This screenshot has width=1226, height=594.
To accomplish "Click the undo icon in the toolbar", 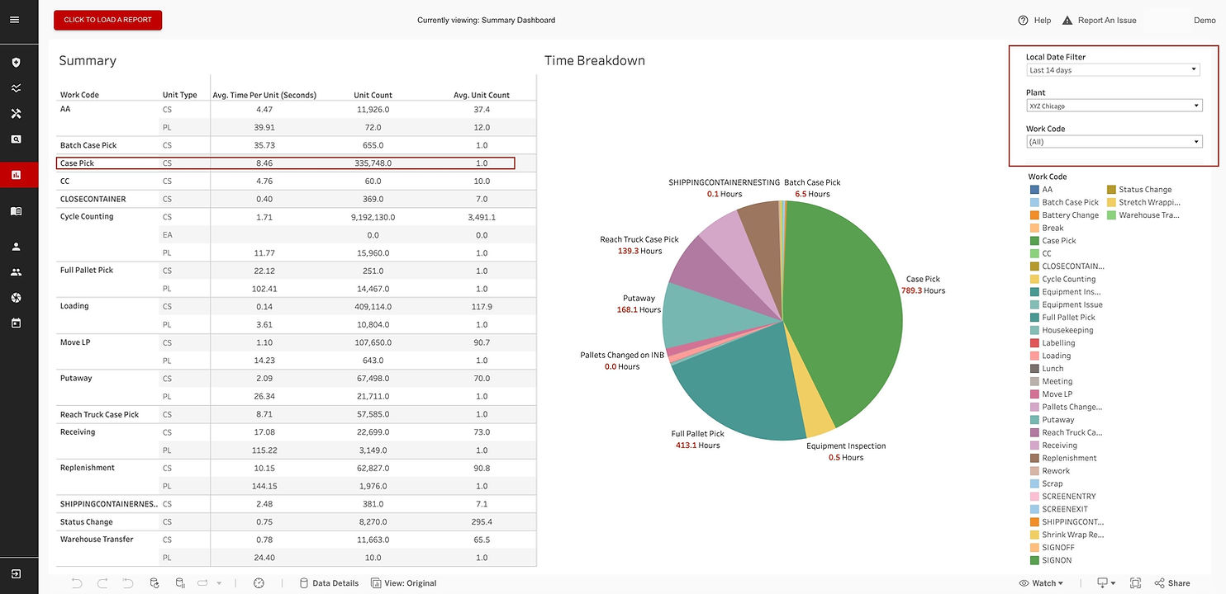I will (x=76, y=582).
